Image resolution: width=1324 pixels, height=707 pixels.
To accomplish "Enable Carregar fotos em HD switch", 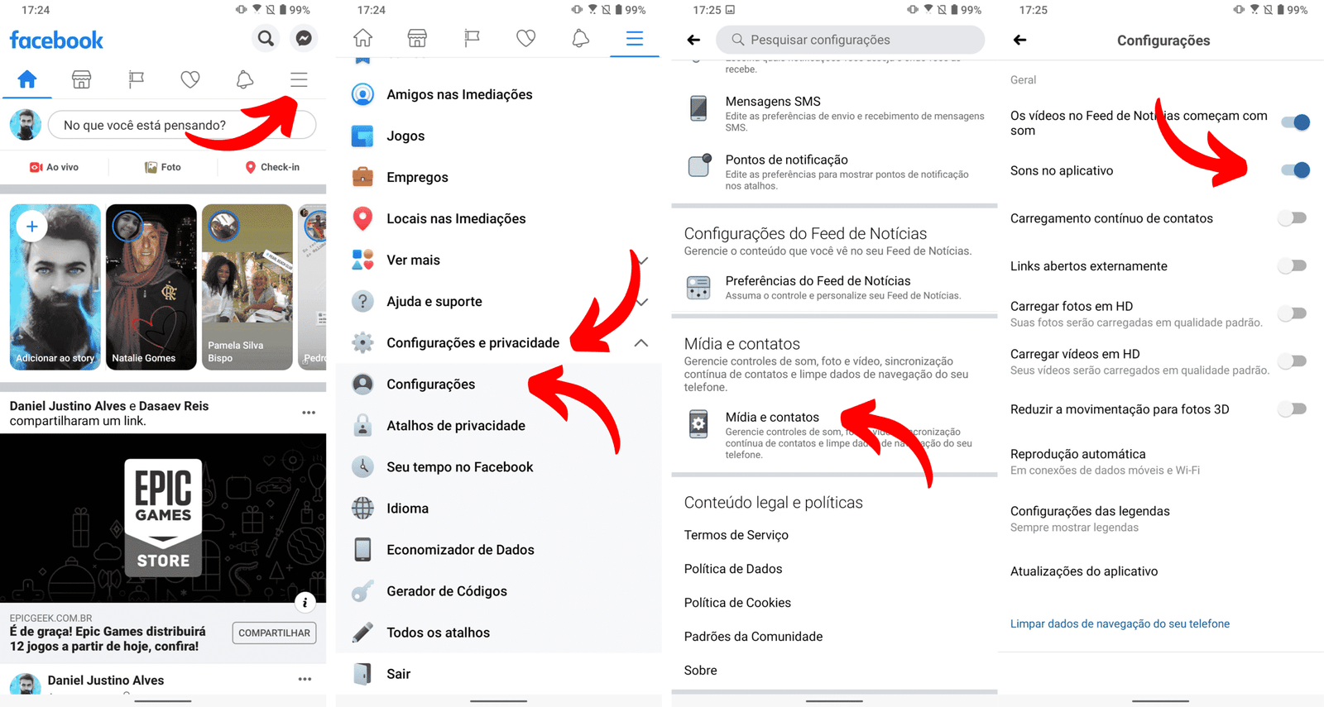I will (x=1293, y=313).
